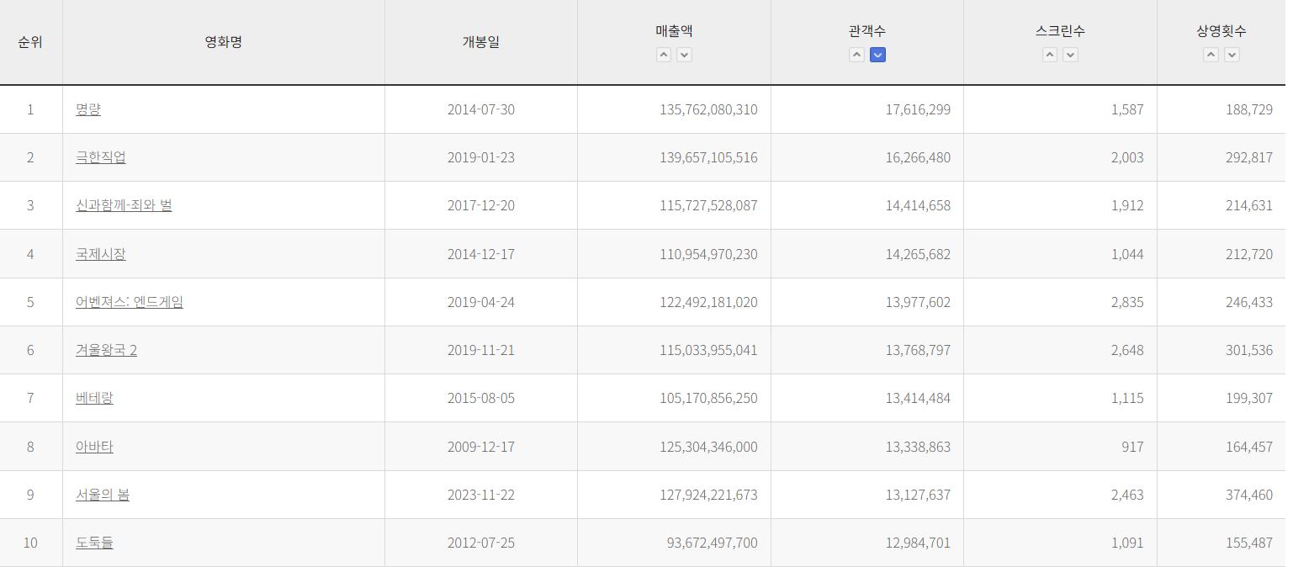Select screening count 301,536
Image resolution: width=1293 pixels, height=567 pixels.
click(x=1249, y=350)
